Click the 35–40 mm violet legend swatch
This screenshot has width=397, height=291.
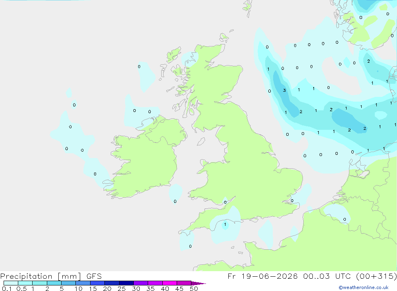pyautogui.click(x=155, y=283)
